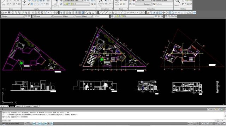Image resolution: width=226 pixels, height=127 pixels.
Task: Click the Print (plot) icon
Action: [13, 13]
